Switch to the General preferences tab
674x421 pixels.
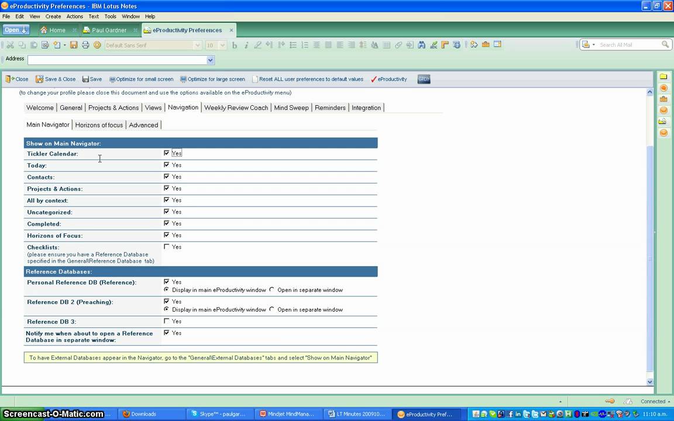(x=71, y=108)
